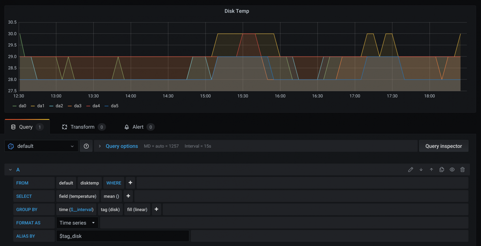This screenshot has height=246, width=481.
Task: Switch to the Transform tab
Action: click(x=83, y=127)
